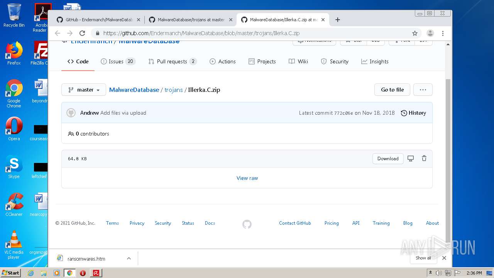
Task: Open commit author Andrew link
Action: tap(90, 113)
